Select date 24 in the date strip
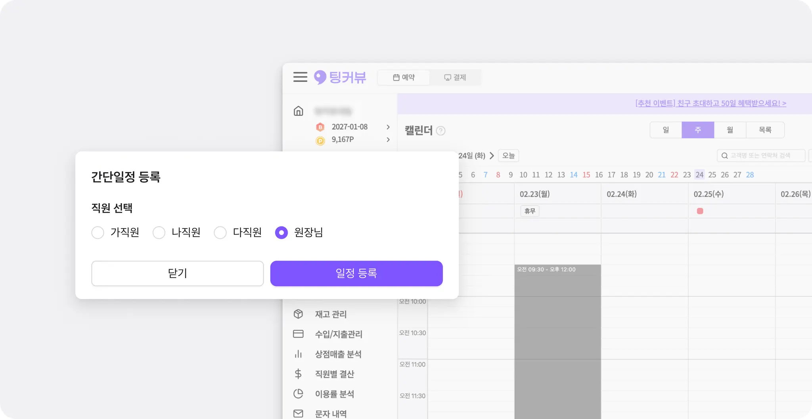Image resolution: width=812 pixels, height=419 pixels. [x=699, y=175]
